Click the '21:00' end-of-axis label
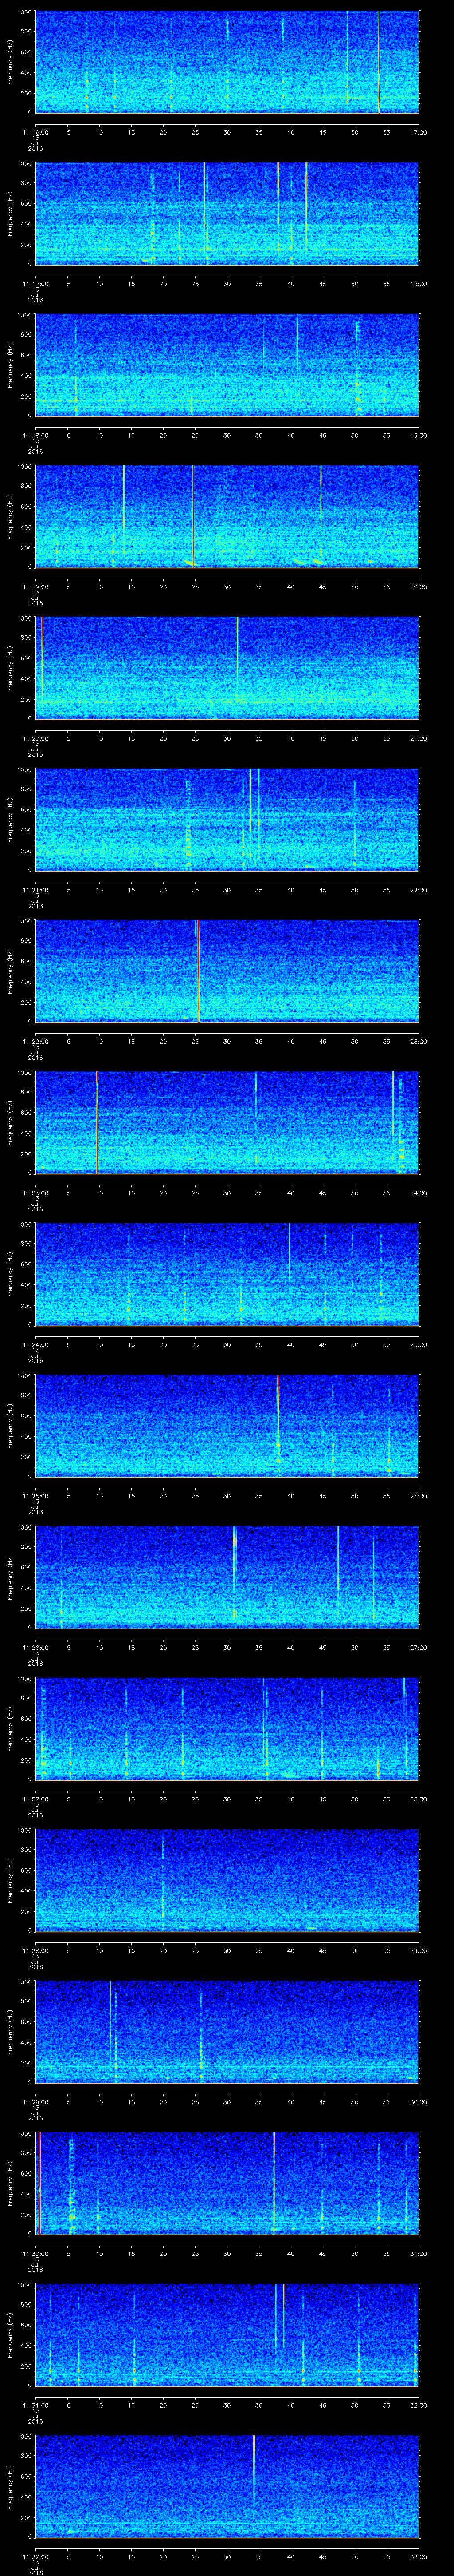454x2576 pixels. [x=419, y=738]
